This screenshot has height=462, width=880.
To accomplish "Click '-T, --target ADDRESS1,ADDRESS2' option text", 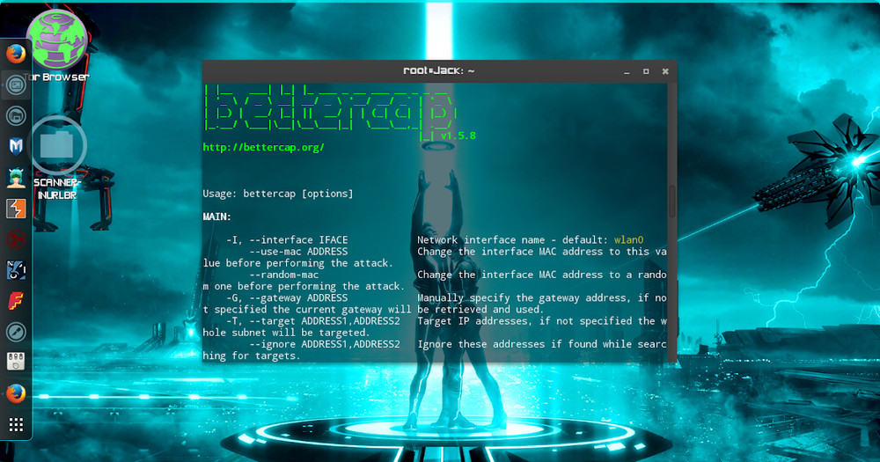I will (313, 321).
